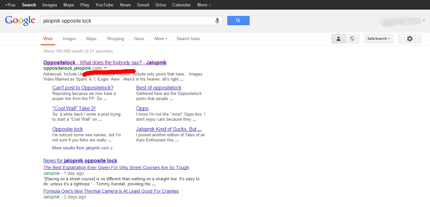
Task: Open the More dropdown under search box
Action: [x=161, y=39]
